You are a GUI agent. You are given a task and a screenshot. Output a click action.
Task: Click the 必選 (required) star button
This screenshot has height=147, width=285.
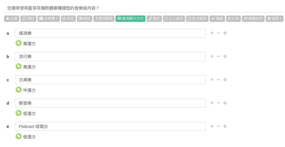tap(12, 19)
